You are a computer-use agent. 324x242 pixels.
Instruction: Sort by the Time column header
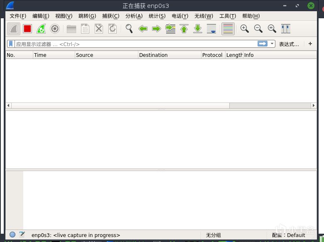54,55
